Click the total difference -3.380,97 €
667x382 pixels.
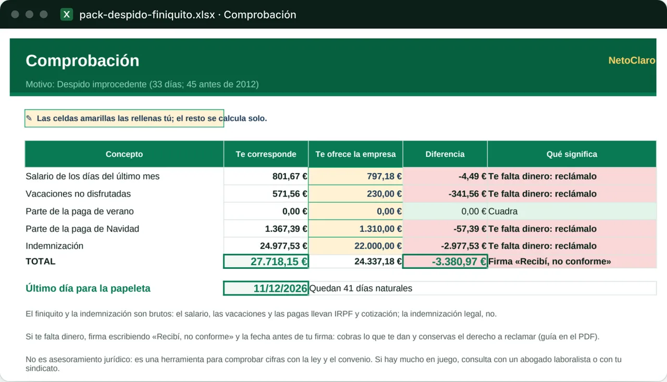coord(445,262)
